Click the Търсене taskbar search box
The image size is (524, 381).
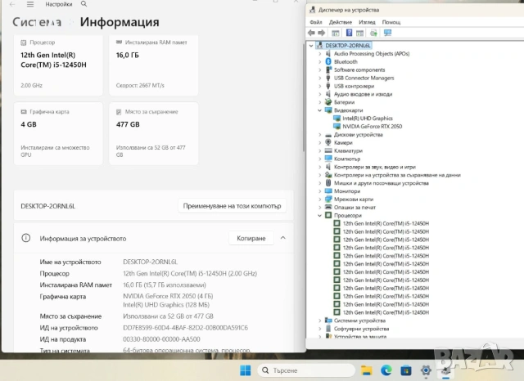[305, 370]
